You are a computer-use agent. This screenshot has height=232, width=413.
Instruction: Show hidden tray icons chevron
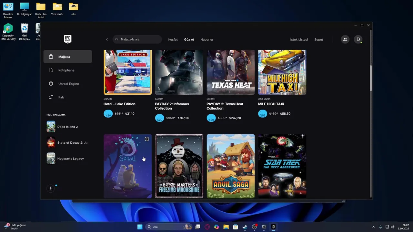[374, 227]
